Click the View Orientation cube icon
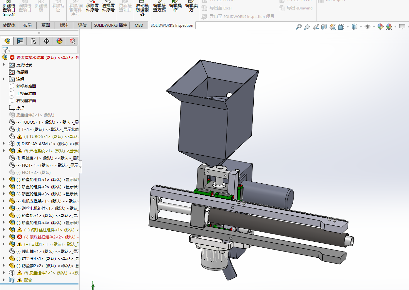 [x=341, y=27]
